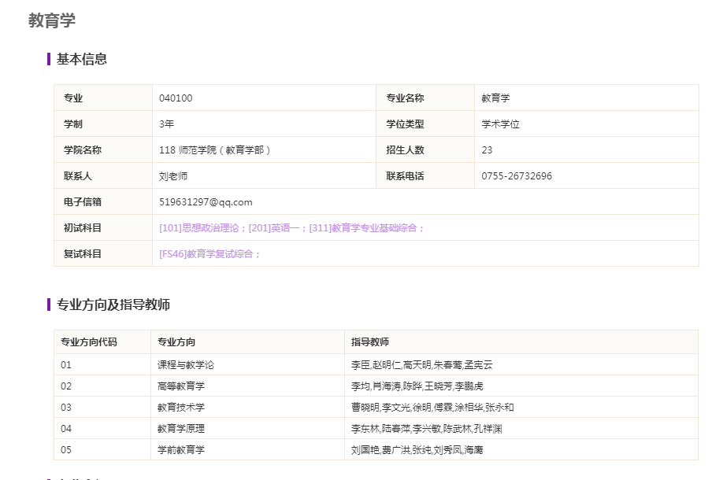723x480 pixels.
Task: Click the 初试科目 label cell
Action: click(x=103, y=227)
